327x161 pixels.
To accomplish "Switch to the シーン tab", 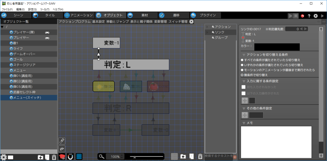I will 16,15.
